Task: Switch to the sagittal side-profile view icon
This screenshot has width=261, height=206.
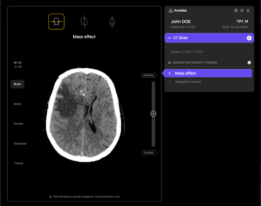Action: (x=83, y=21)
